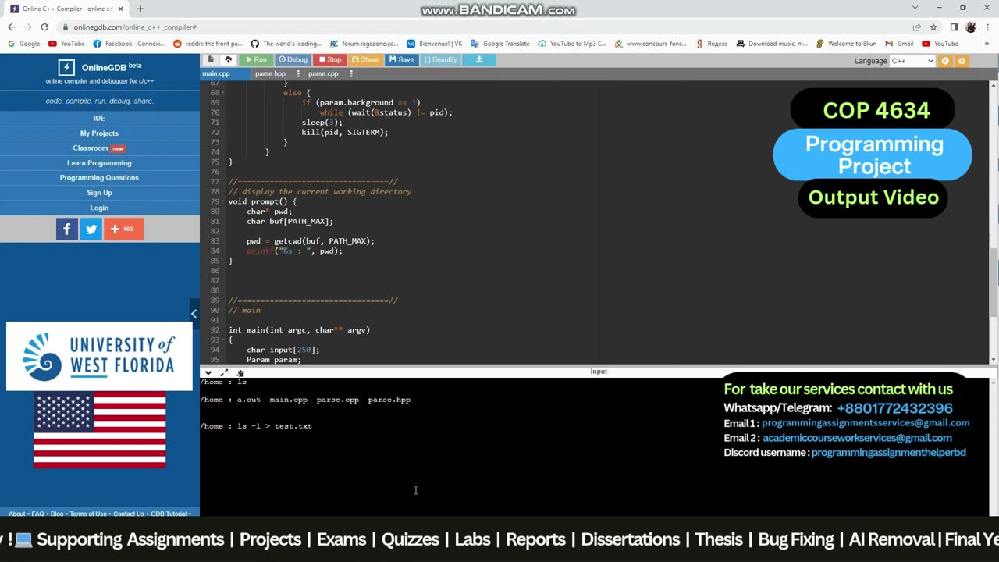Screen dimensions: 999x562
Task: Open the Share option
Action: coord(365,59)
